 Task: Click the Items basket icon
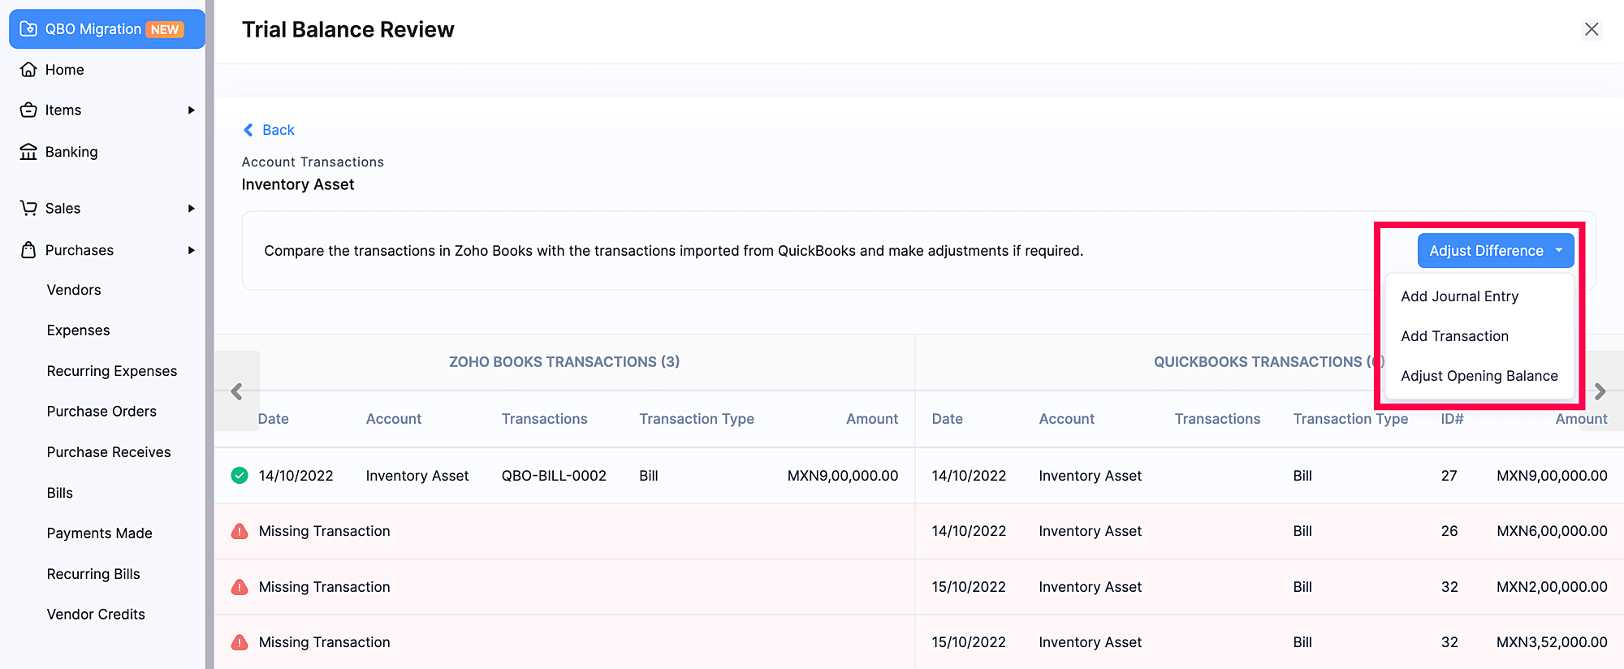point(28,110)
